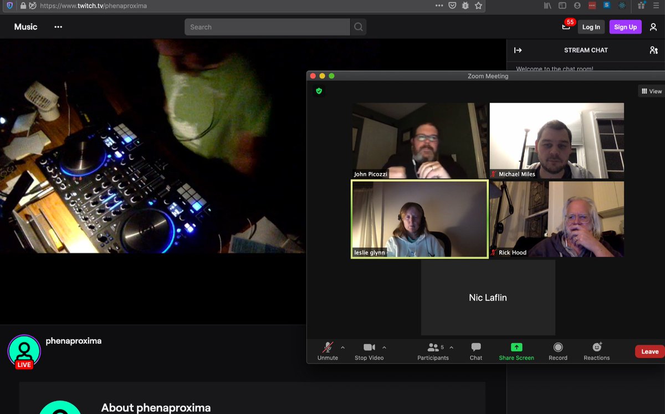Toggle Firefox tracking protection shield
This screenshot has width=665, height=414.
(9, 6)
